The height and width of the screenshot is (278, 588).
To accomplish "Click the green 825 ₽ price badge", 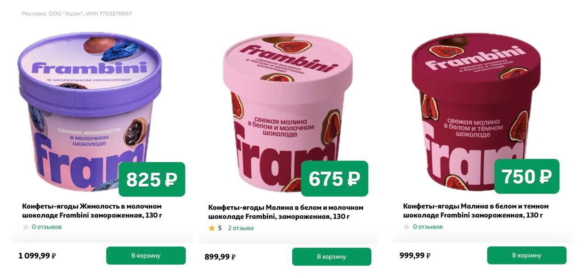I will pos(152,179).
